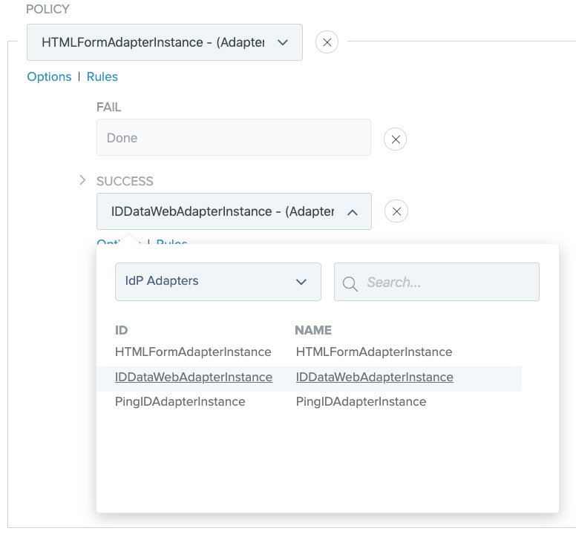This screenshot has height=534, width=576.
Task: Click the X icon beside FAIL Done field
Action: tap(395, 139)
